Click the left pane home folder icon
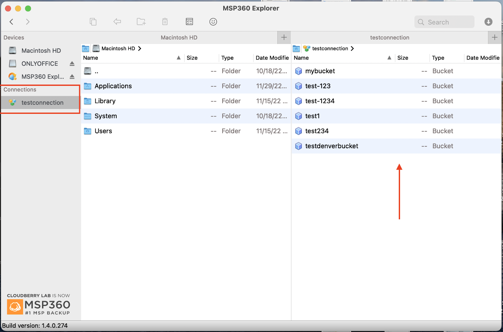Viewport: 503px width, 332px height. [86, 48]
